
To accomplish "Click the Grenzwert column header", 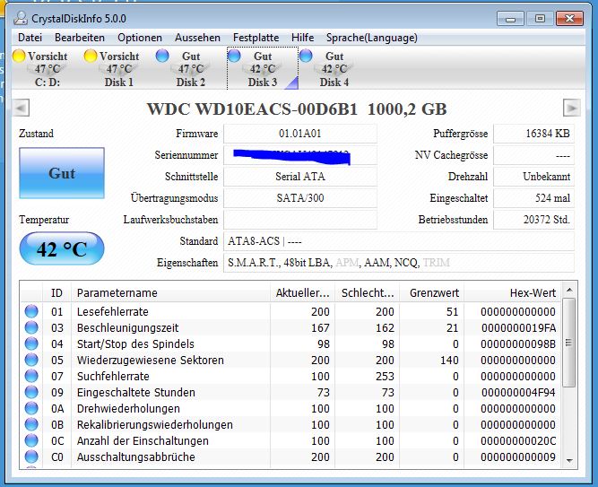I will [x=432, y=292].
